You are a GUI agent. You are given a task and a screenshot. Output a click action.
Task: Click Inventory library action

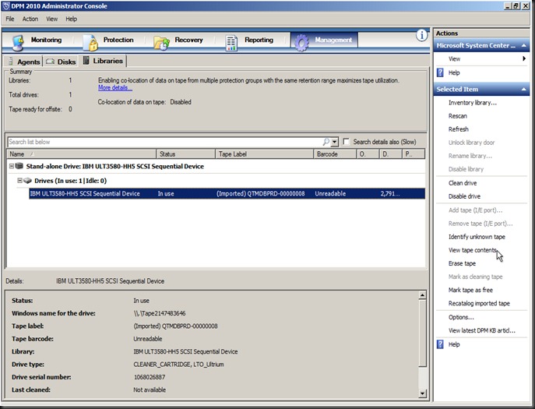tap(472, 102)
